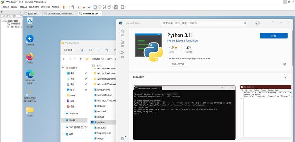
Task: Toggle the thumbnail bar view icon
Action: (x=100, y=7)
